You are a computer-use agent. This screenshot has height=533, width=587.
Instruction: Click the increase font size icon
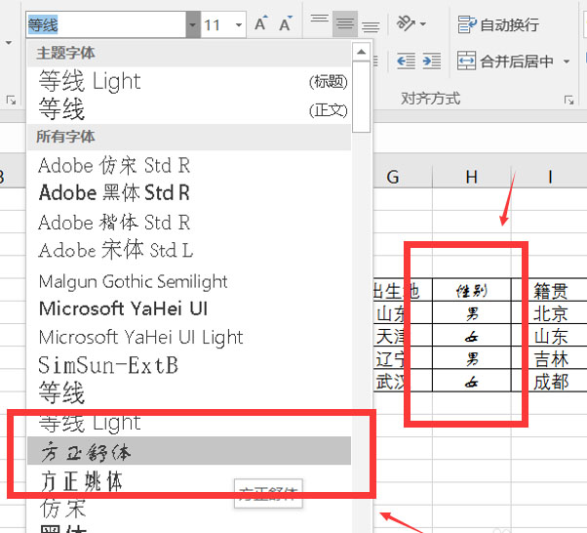coord(261,24)
